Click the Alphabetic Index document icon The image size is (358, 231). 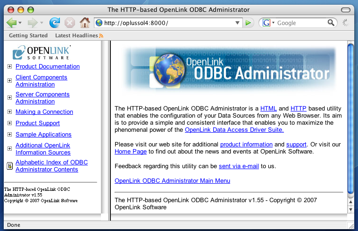(x=9, y=166)
